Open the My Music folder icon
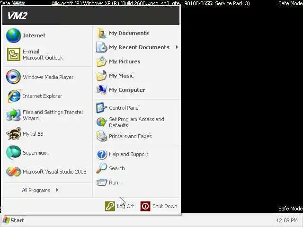This screenshot has width=303, height=227. tap(101, 76)
